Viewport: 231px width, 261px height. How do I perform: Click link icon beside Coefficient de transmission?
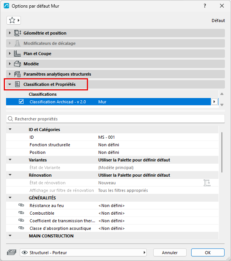click(21, 220)
